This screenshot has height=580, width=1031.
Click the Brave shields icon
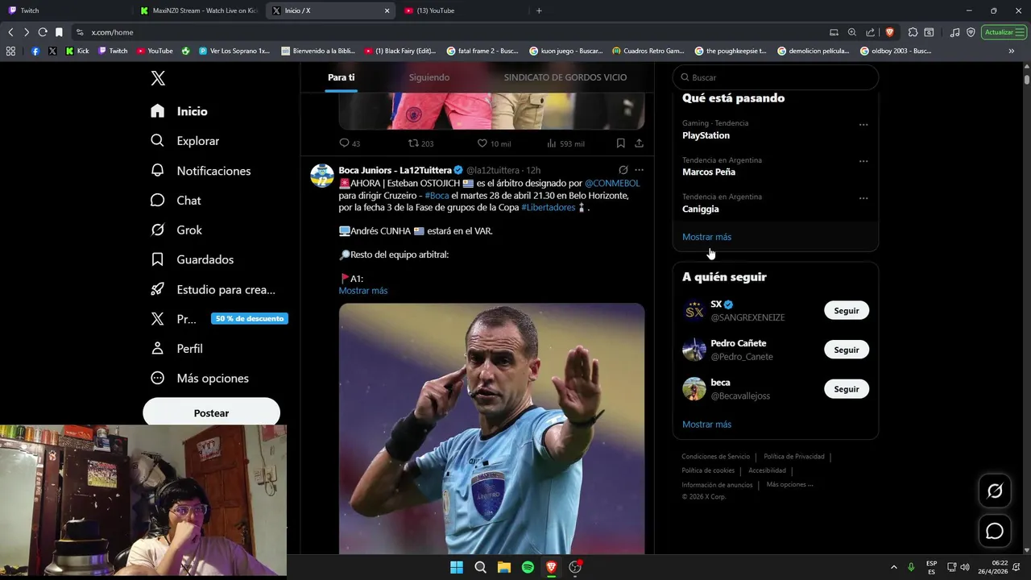[889, 32]
